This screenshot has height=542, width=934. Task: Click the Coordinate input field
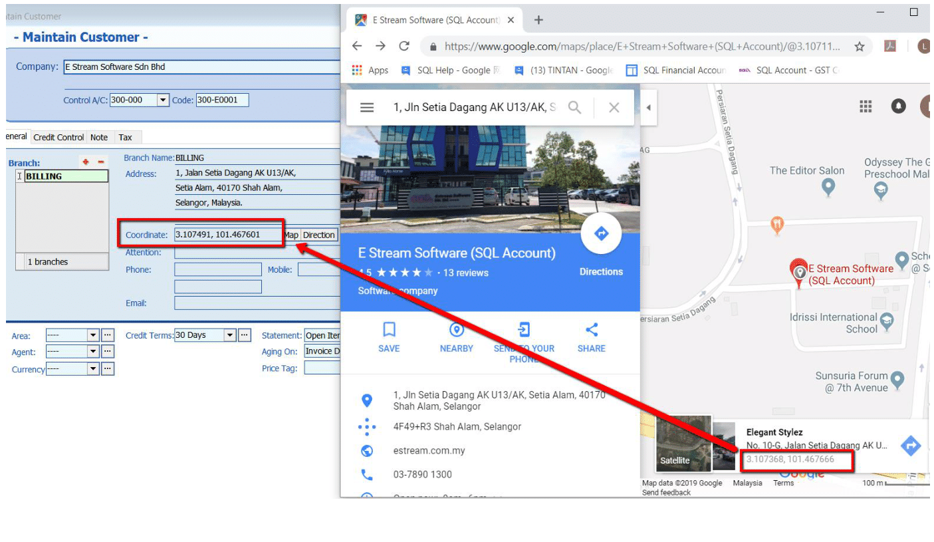click(226, 235)
